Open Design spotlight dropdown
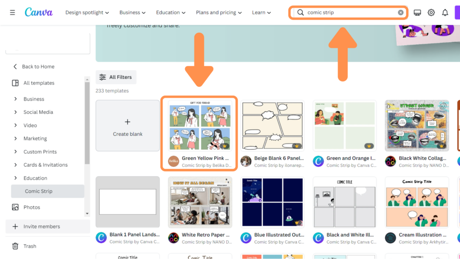460x259 pixels. (87, 12)
